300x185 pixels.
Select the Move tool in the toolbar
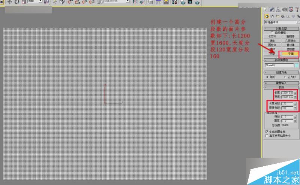coord(10,2)
